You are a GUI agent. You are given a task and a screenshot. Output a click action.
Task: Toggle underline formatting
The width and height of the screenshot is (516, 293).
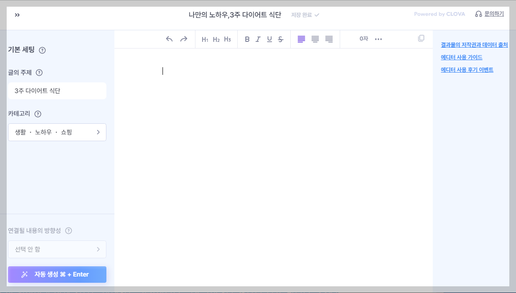point(269,39)
